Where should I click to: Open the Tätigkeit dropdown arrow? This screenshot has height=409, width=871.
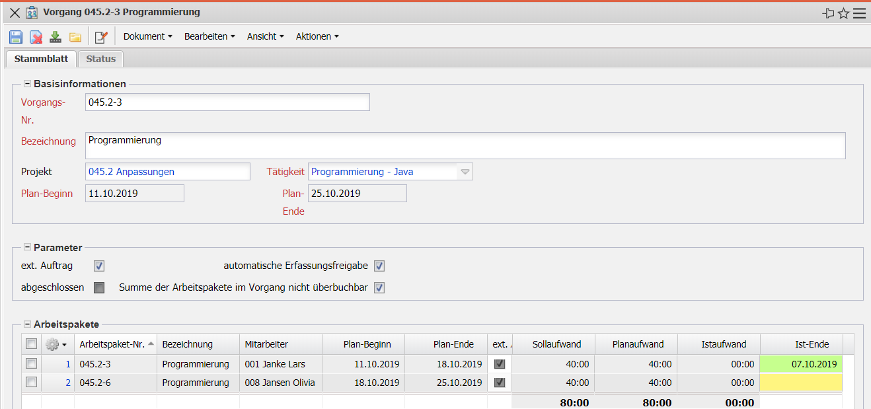point(465,172)
